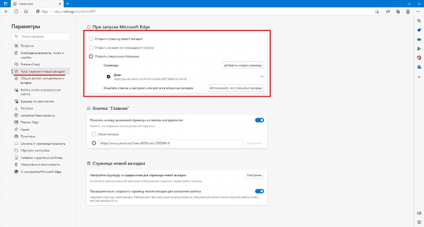Viewport: 424px width, 227px height.
Task: Select 'Открыть вкладки из предыдущего сеанса' radio
Action: [x=91, y=48]
